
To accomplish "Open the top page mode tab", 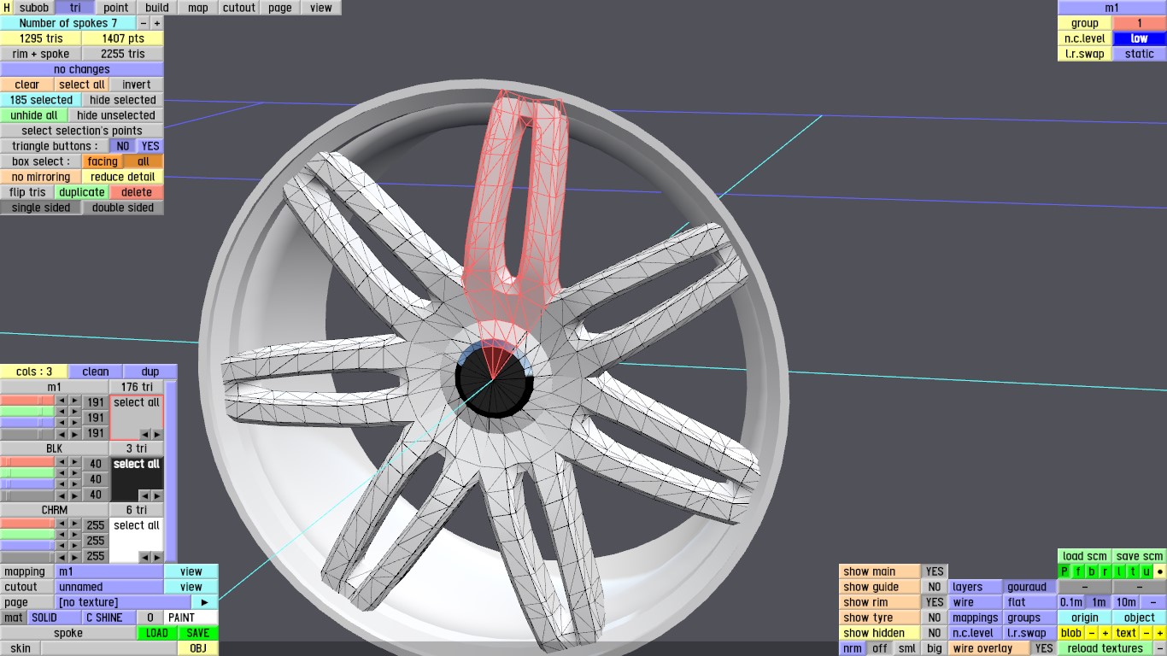I will coord(280,8).
